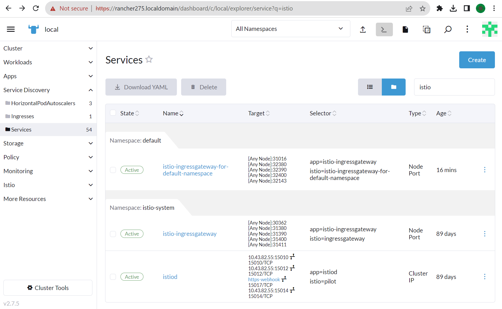Open the kubectl shell icon
Image resolution: width=502 pixels, height=309 pixels.
click(x=384, y=29)
